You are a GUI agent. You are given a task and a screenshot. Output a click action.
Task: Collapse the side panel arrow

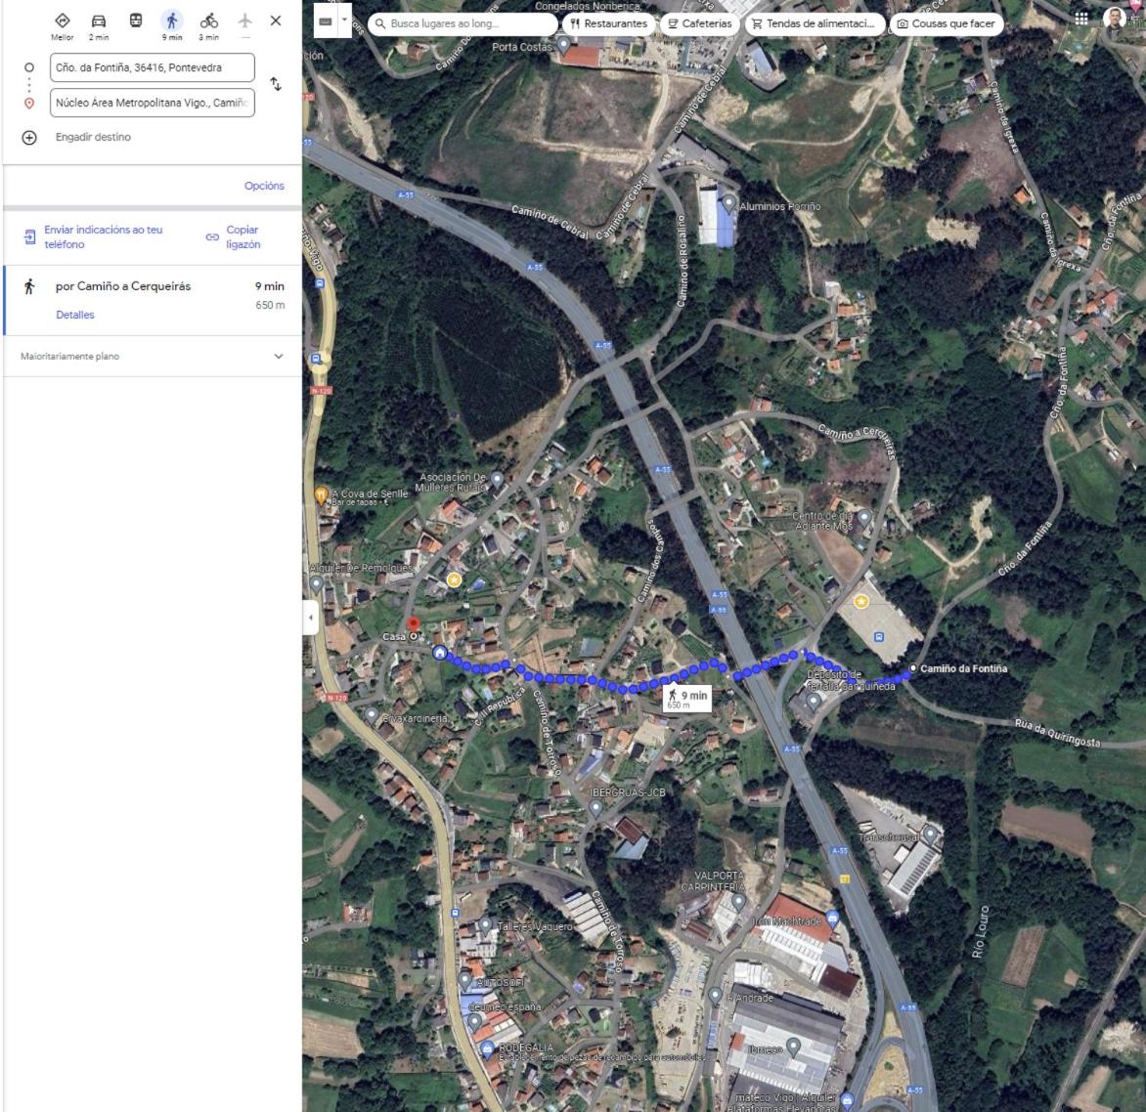[311, 617]
